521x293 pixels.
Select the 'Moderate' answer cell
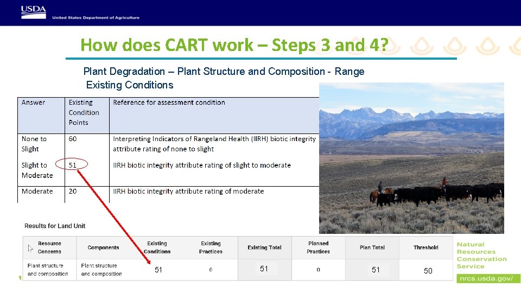[x=37, y=192]
